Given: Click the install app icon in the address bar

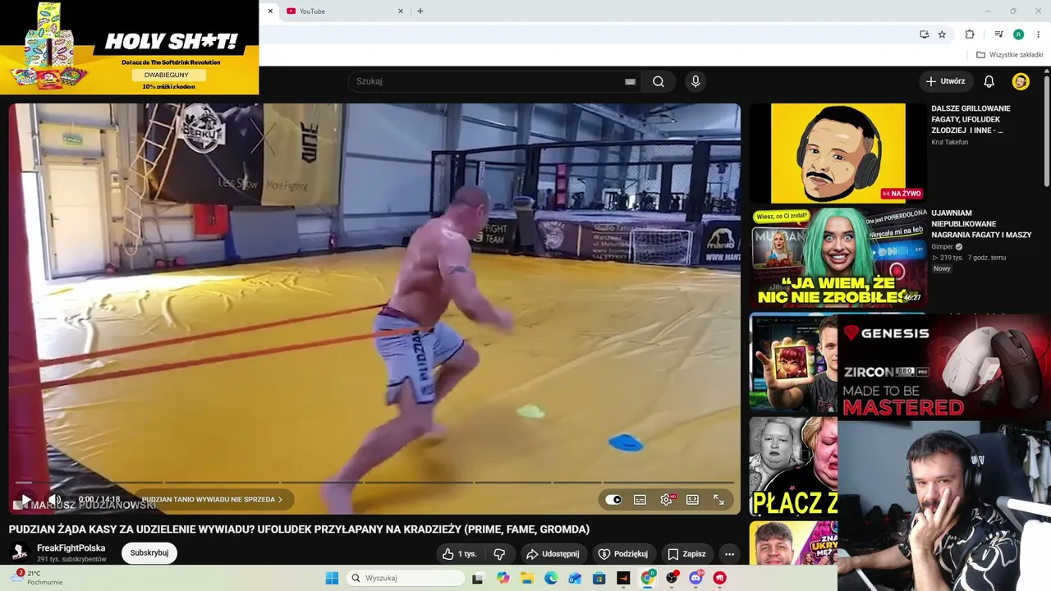Looking at the screenshot, I should [x=924, y=34].
